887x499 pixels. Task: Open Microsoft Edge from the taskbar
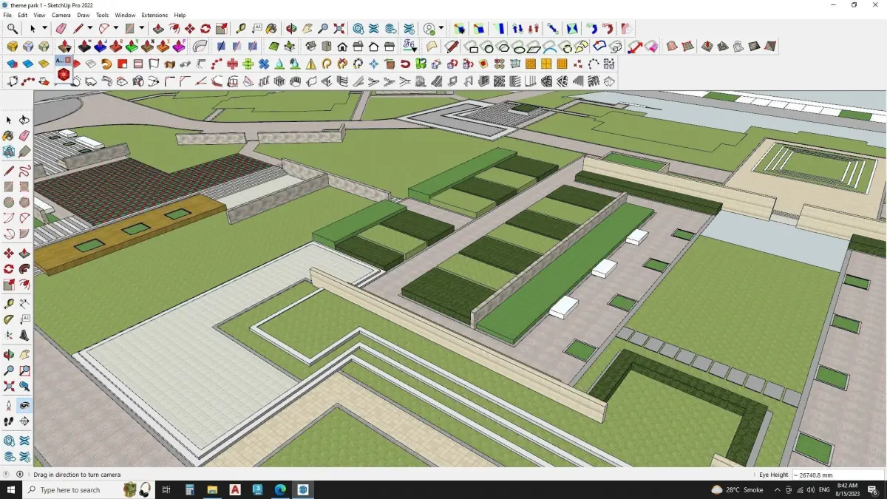point(280,489)
